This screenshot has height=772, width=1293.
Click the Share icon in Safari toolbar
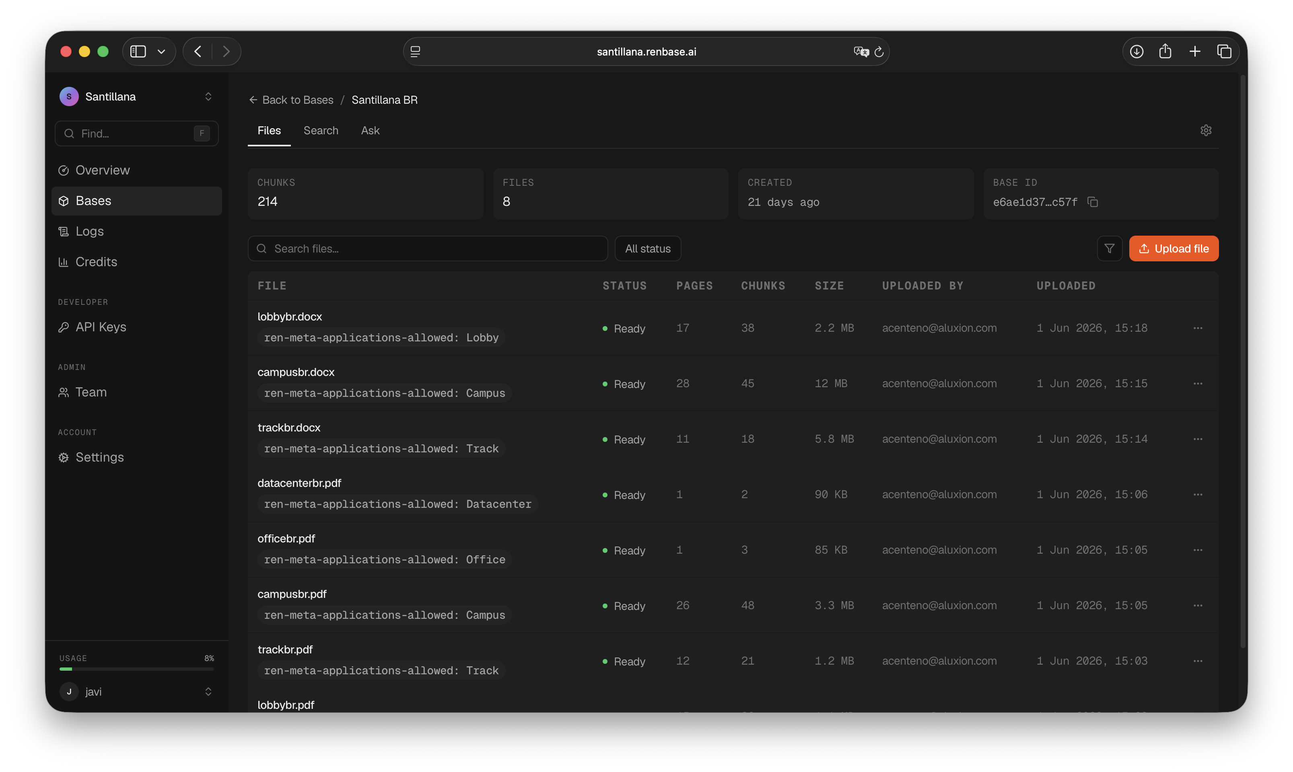(1165, 51)
